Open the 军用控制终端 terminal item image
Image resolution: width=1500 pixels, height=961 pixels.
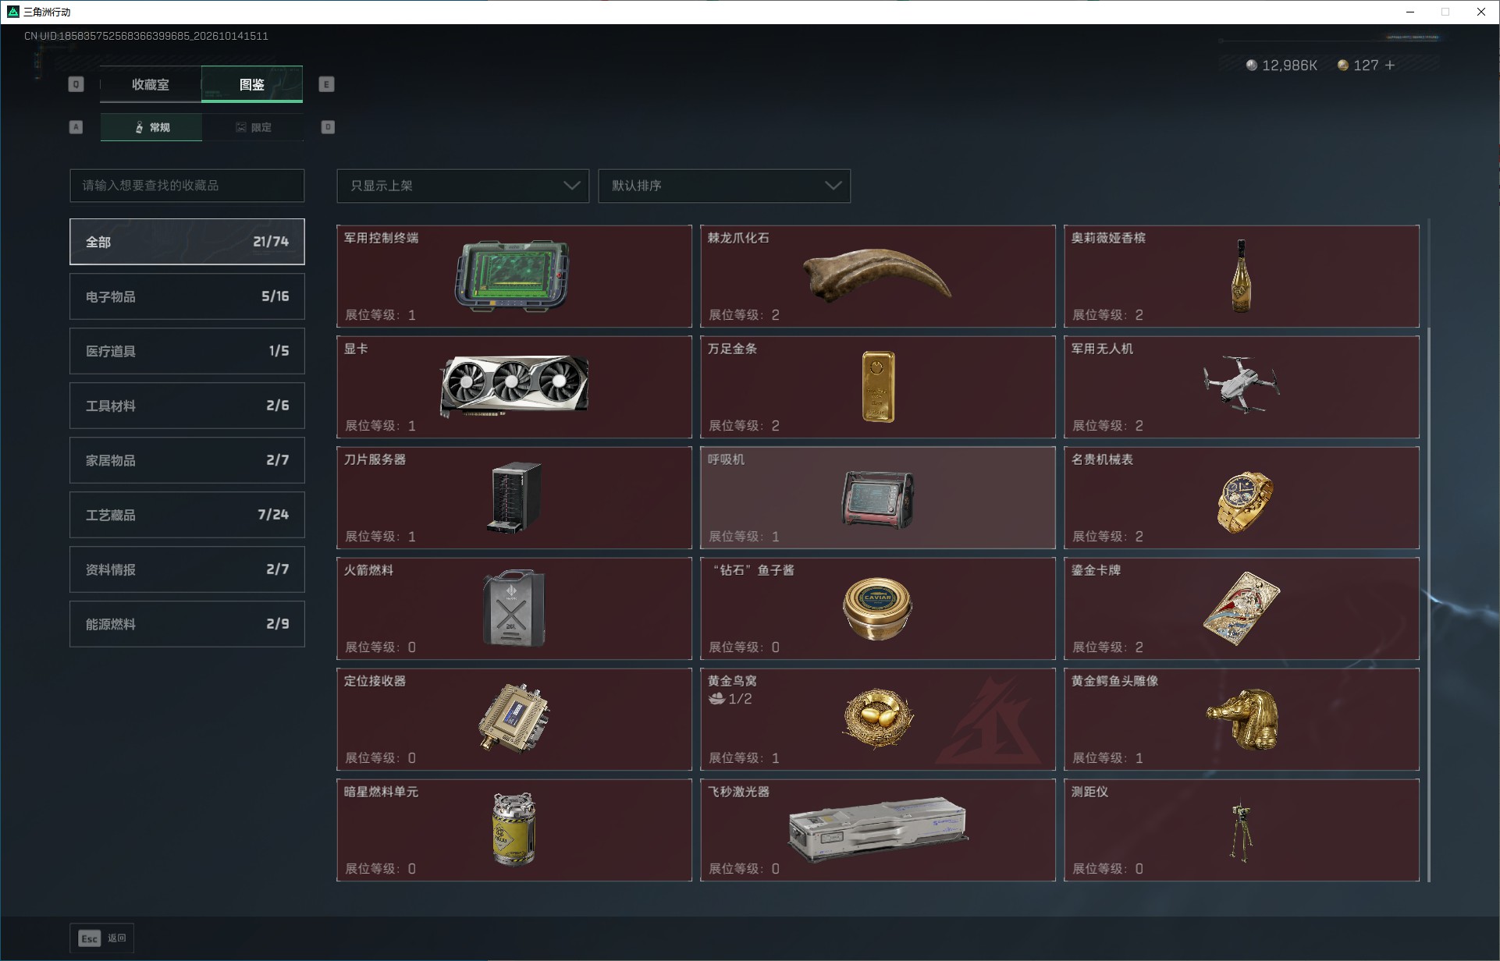pos(513,275)
